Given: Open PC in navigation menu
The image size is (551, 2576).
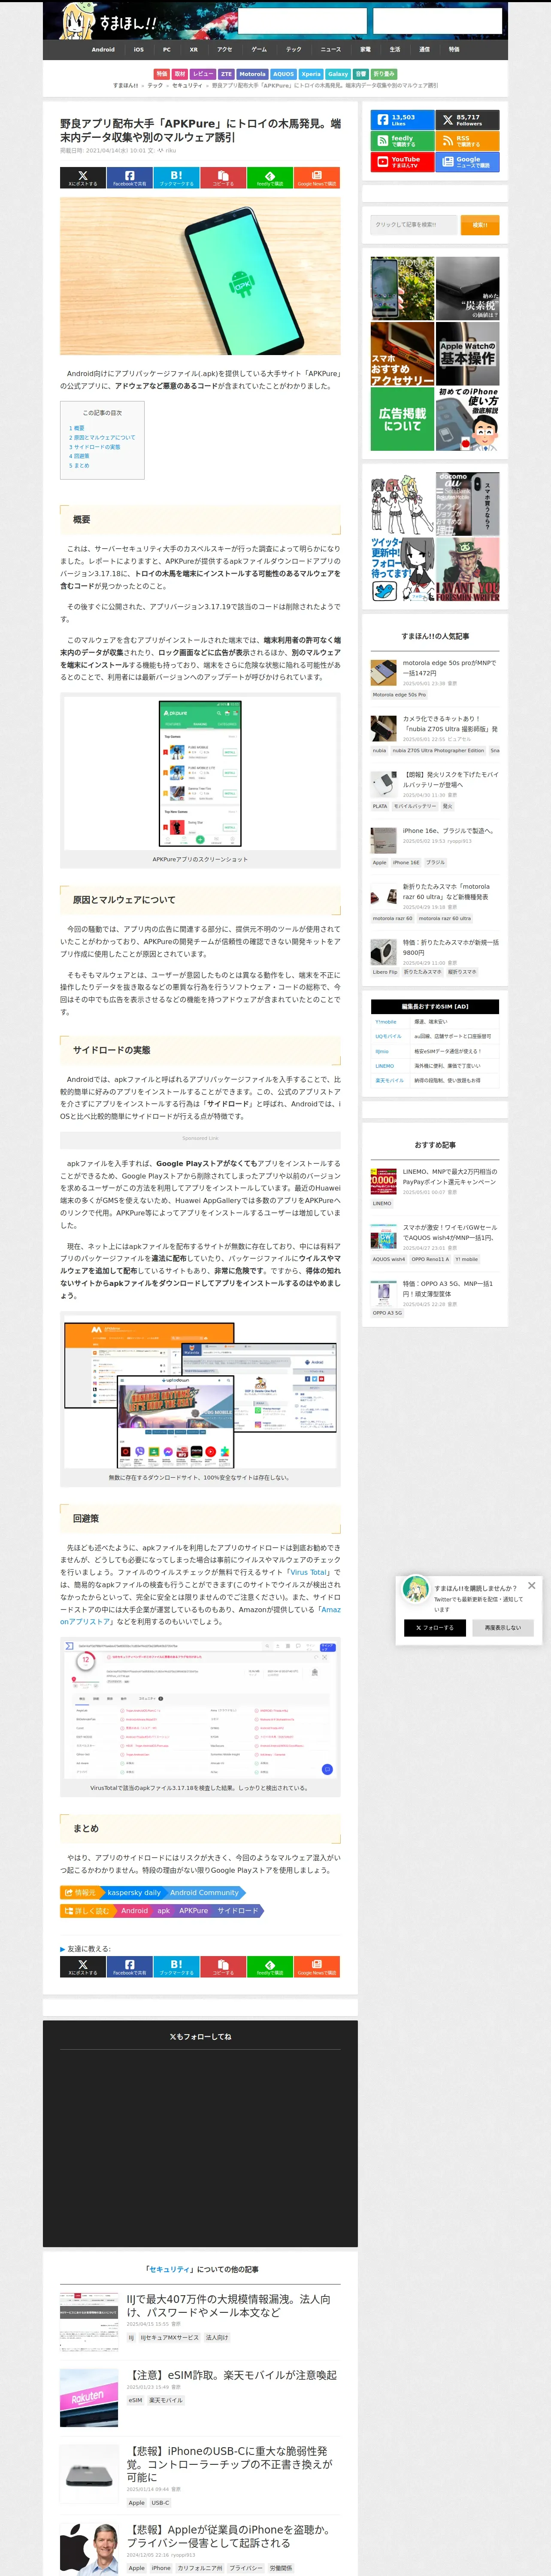Looking at the screenshot, I should (167, 49).
